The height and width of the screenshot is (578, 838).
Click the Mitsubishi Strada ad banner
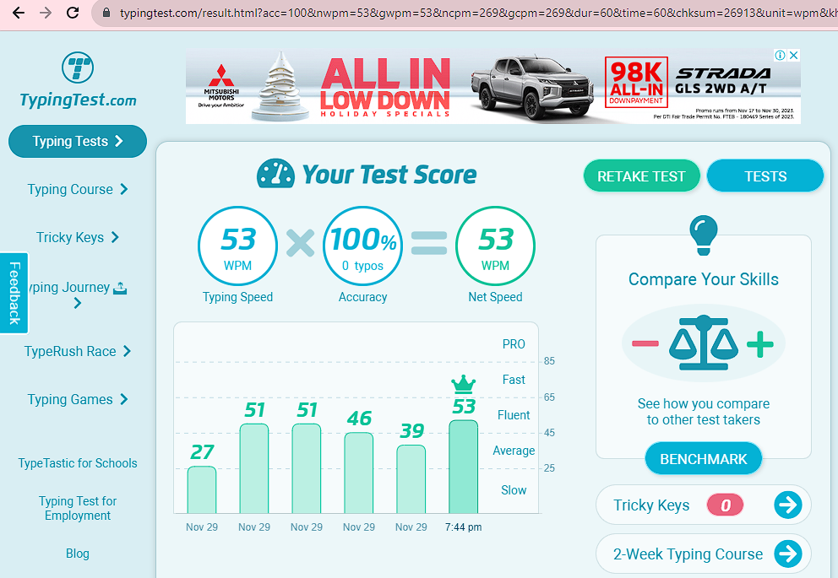(492, 86)
